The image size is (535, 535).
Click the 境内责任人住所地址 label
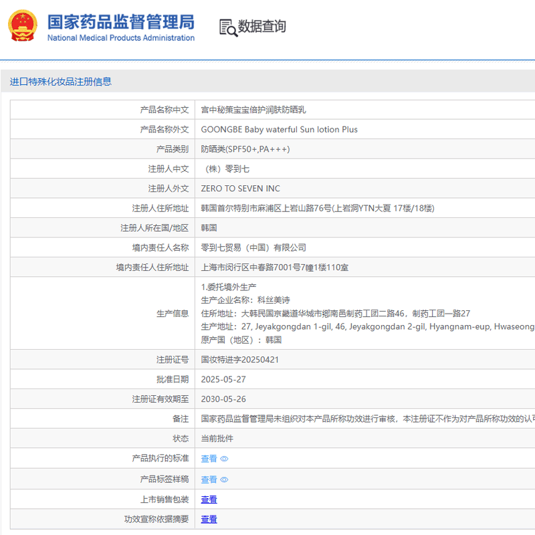[152, 267]
